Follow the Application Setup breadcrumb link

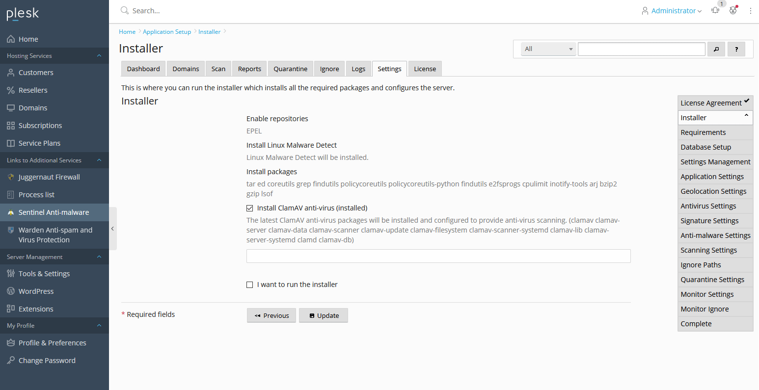[167, 31]
